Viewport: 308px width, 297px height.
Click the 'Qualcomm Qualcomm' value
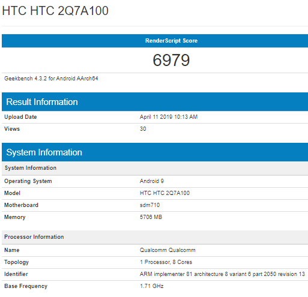click(x=168, y=250)
